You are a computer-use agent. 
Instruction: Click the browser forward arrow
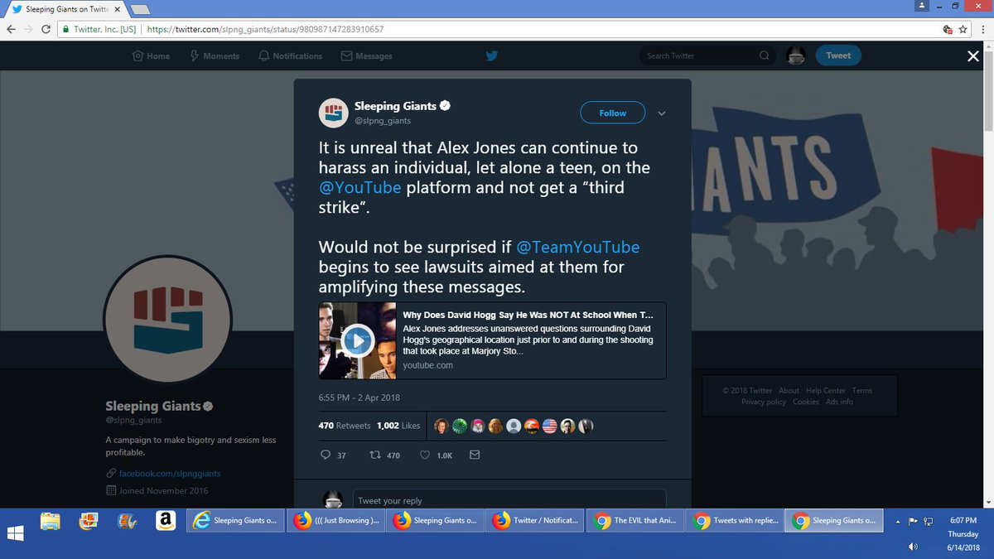click(x=30, y=29)
